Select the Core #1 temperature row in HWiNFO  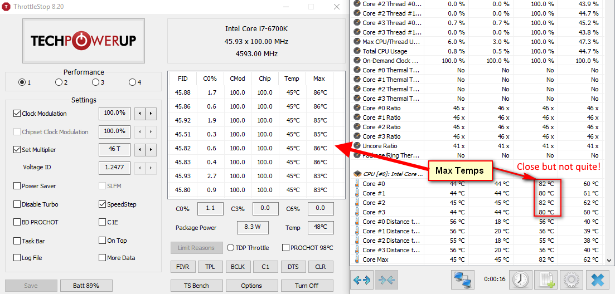[477, 193]
